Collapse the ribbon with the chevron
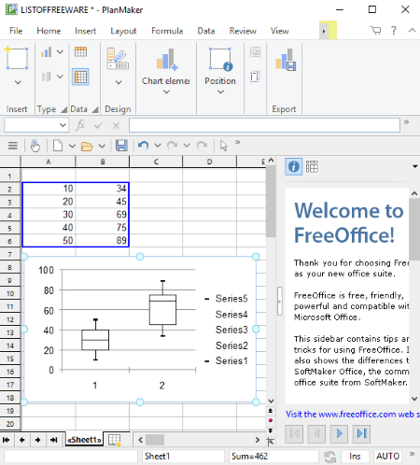420x465 pixels. (x=413, y=30)
